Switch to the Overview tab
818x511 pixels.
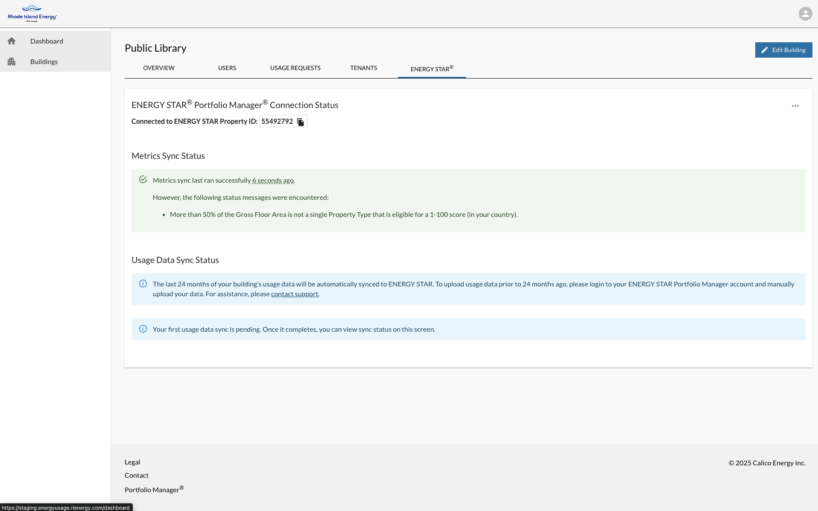pyautogui.click(x=159, y=68)
